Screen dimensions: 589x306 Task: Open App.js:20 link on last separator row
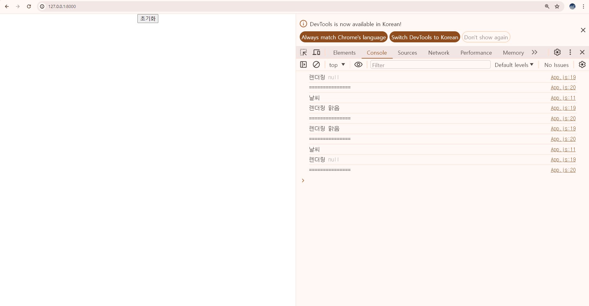pyautogui.click(x=563, y=170)
